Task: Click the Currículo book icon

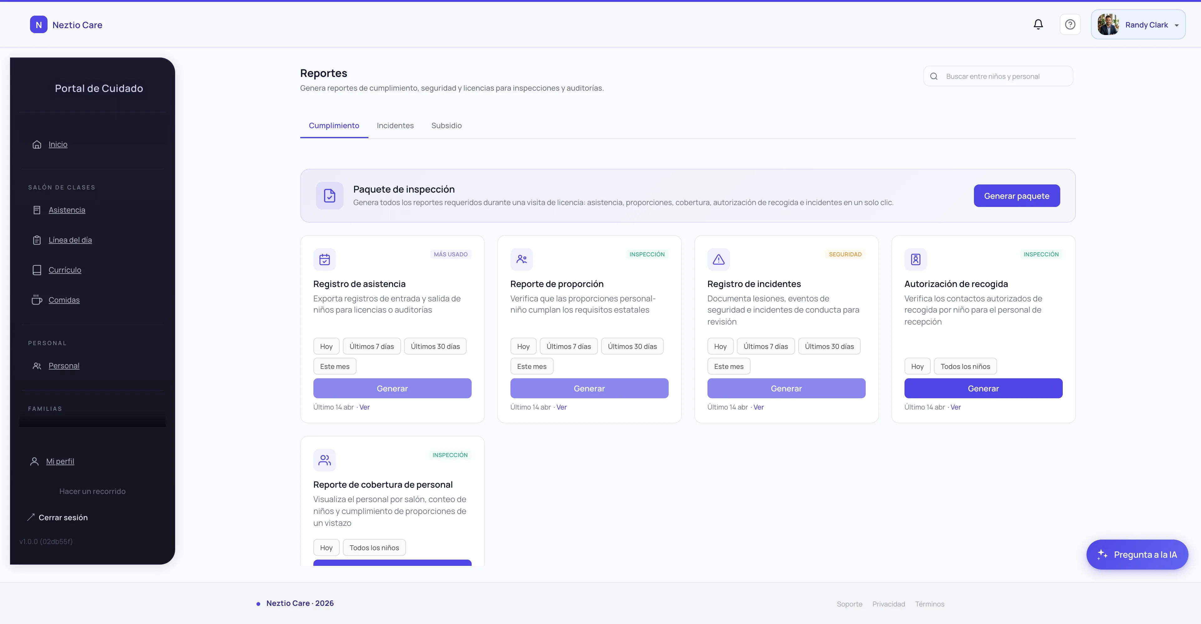Action: [x=37, y=270]
